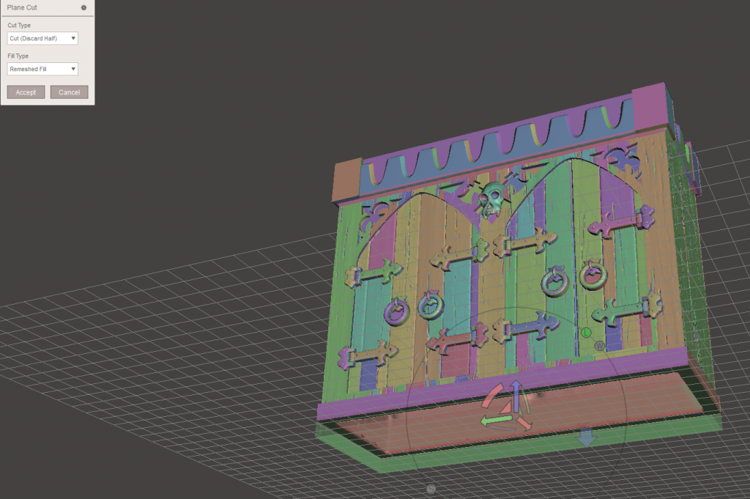Toggle the gray W world-frame button
Screen dimensions: 750x499
tap(599, 345)
